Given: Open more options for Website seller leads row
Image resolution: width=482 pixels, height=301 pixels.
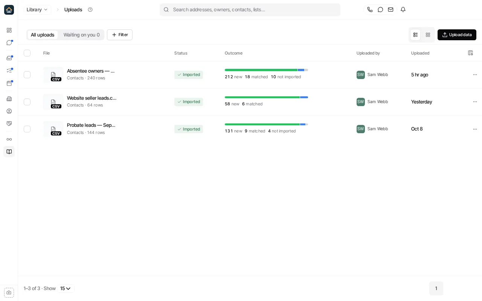Looking at the screenshot, I should pyautogui.click(x=475, y=102).
